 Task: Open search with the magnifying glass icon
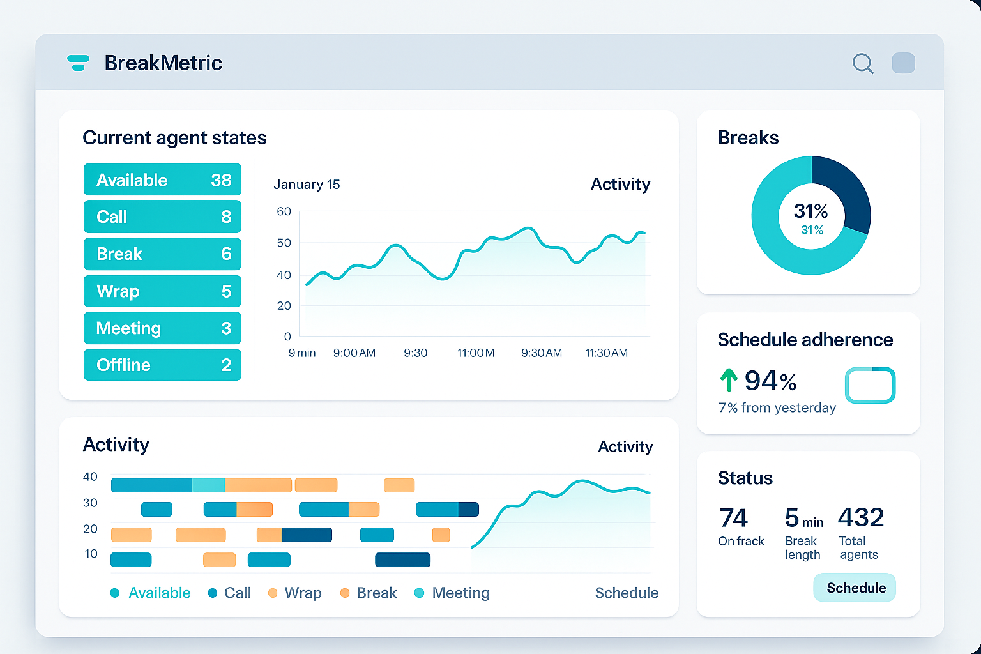[863, 63]
